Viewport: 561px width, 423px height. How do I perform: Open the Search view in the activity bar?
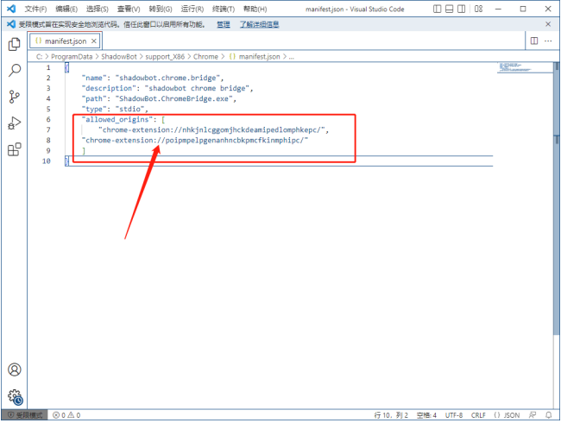pyautogui.click(x=14, y=70)
